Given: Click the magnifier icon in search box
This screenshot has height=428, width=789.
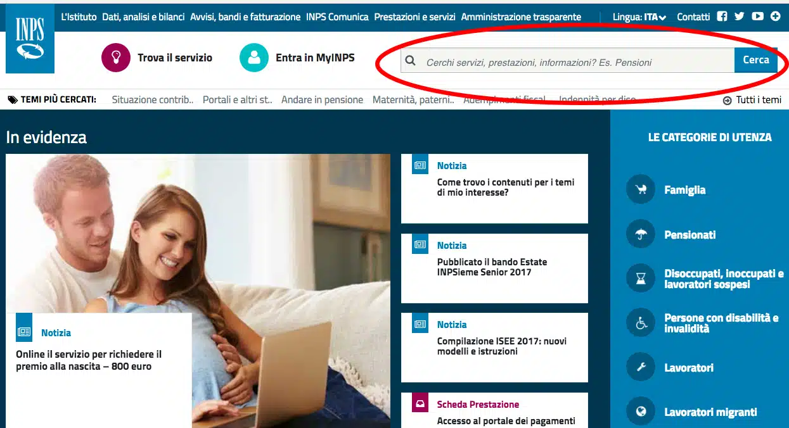Looking at the screenshot, I should pos(411,61).
